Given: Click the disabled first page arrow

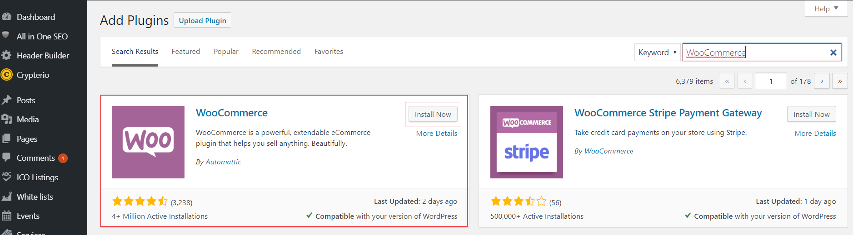Looking at the screenshot, I should pos(727,81).
